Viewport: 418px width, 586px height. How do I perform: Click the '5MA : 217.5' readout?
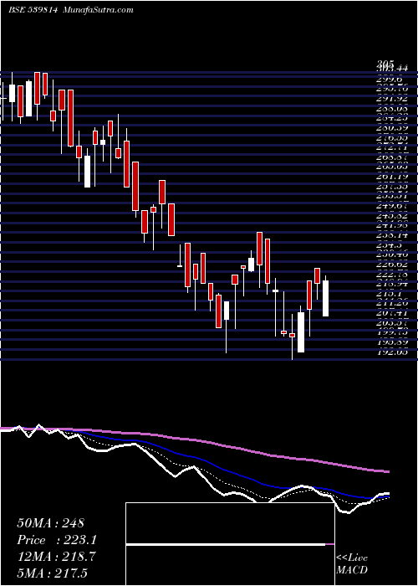tap(52, 573)
